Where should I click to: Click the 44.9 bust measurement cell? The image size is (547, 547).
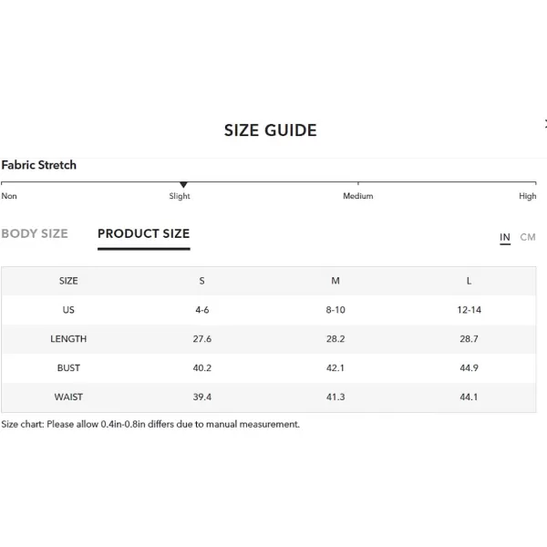coord(469,368)
